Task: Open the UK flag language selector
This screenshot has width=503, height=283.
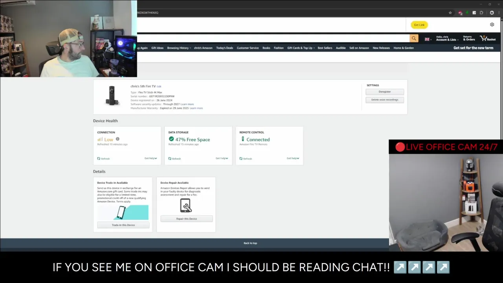Action: (428, 39)
